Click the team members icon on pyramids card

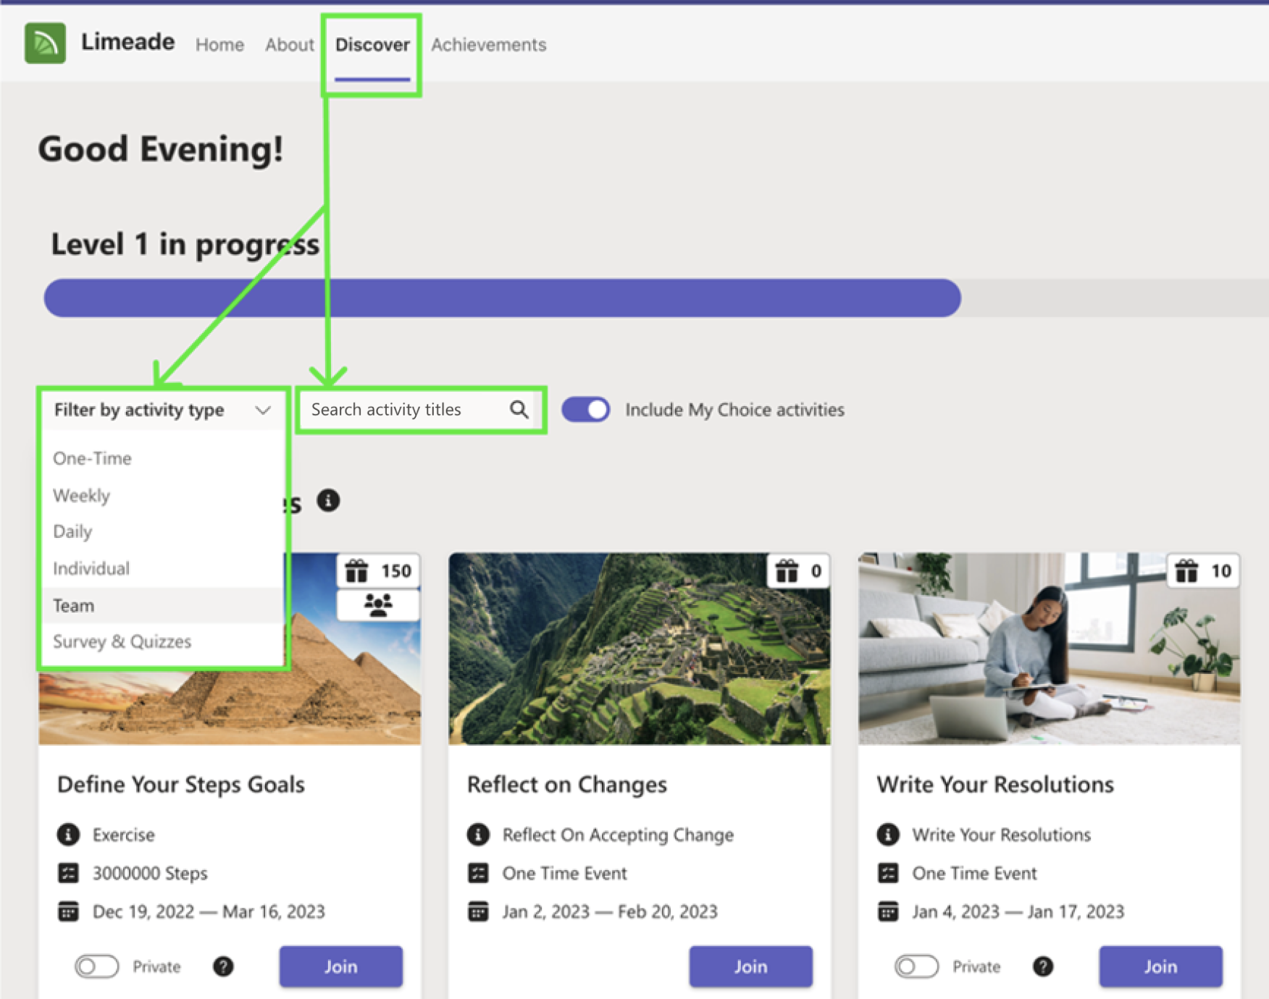coord(377,604)
